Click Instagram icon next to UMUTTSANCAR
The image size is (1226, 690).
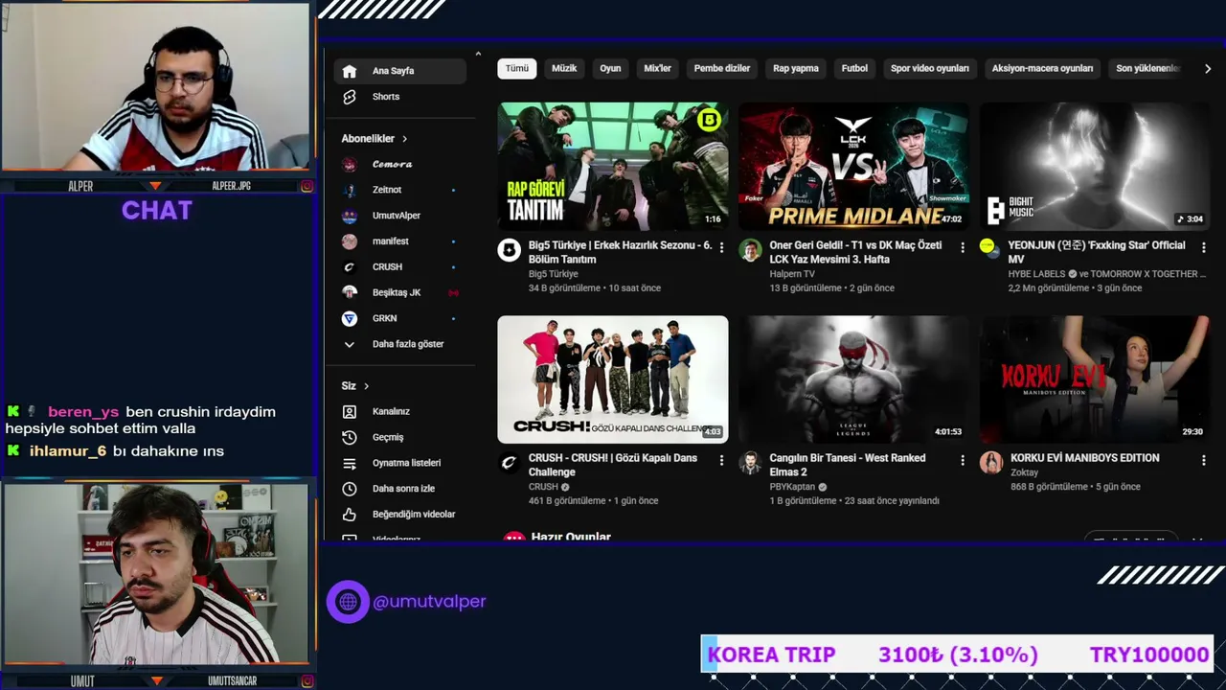pos(306,681)
